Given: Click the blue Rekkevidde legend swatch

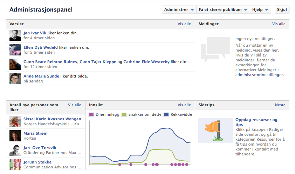Looking at the screenshot, I should pyautogui.click(x=166, y=114).
